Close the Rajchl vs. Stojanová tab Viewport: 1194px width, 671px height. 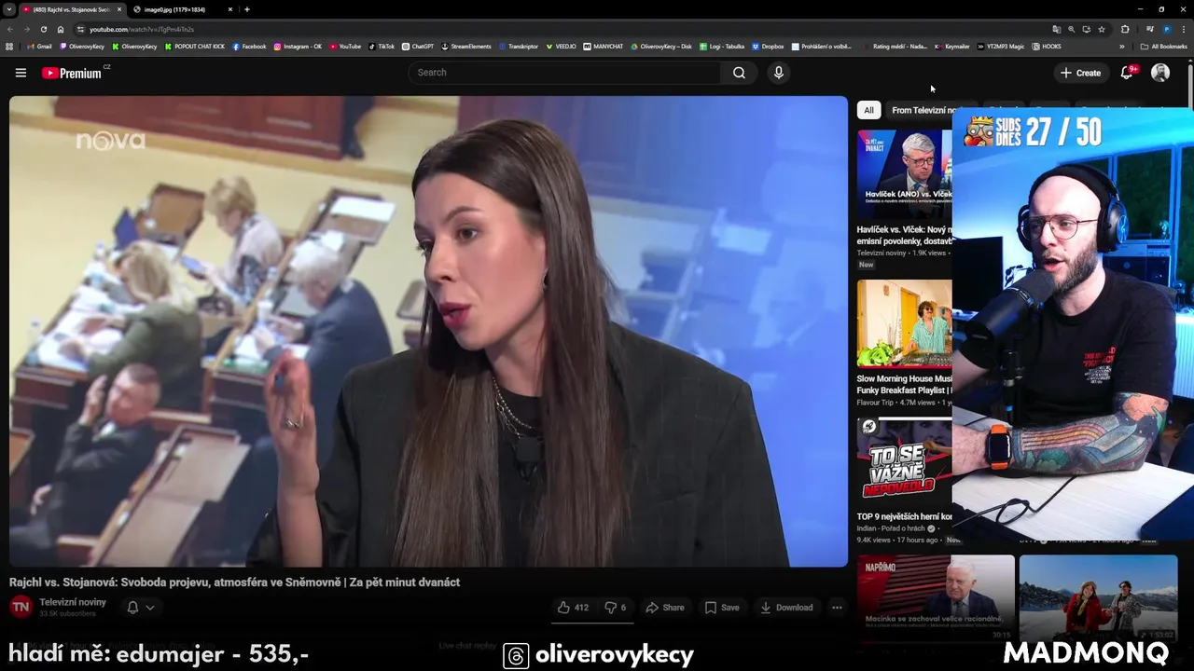point(118,9)
